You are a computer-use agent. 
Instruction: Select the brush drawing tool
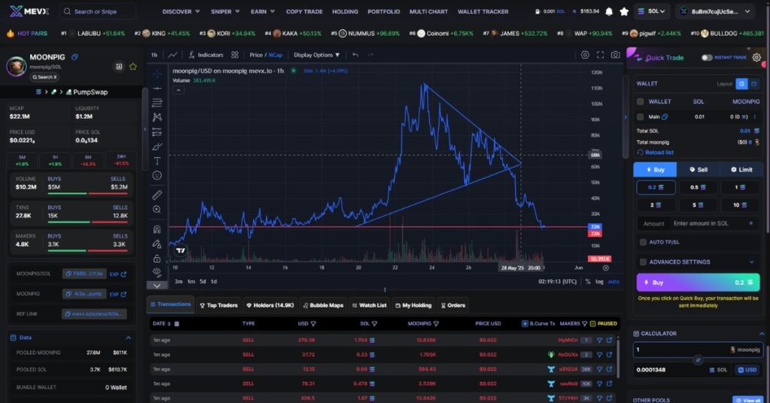[x=157, y=147]
